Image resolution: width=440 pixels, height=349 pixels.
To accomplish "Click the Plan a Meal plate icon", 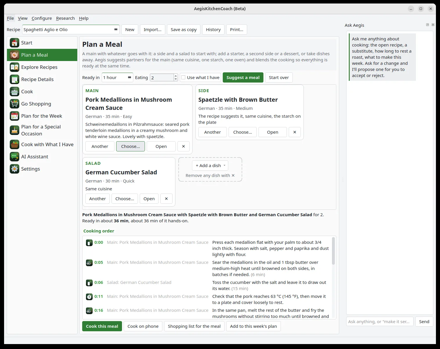I will point(15,55).
